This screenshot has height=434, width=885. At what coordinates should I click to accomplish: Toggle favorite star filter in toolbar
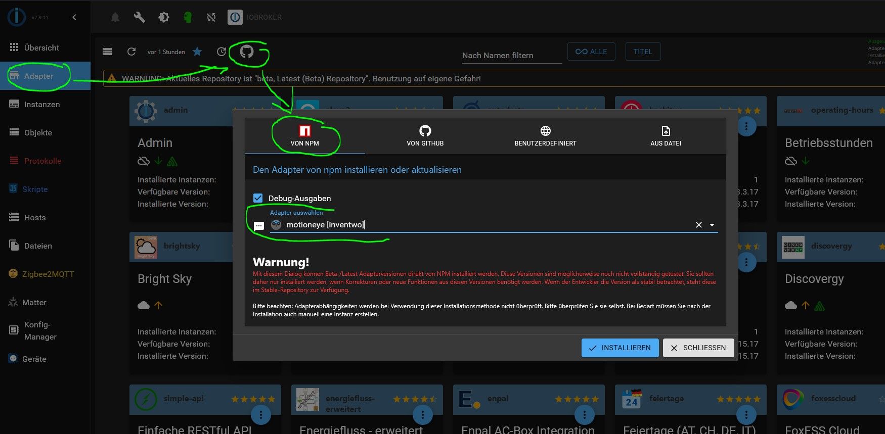(197, 52)
